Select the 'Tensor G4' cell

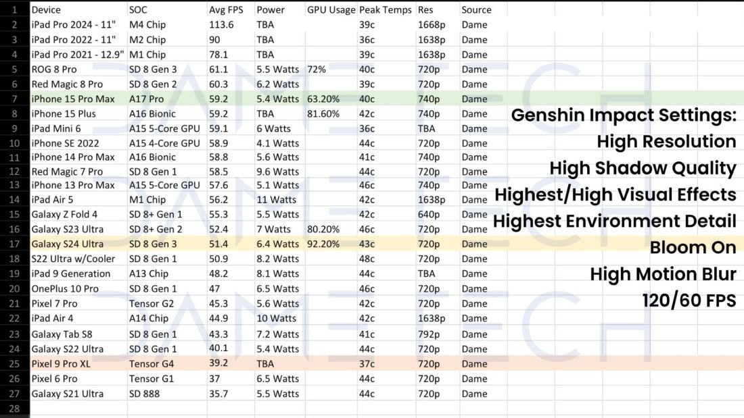click(x=167, y=363)
